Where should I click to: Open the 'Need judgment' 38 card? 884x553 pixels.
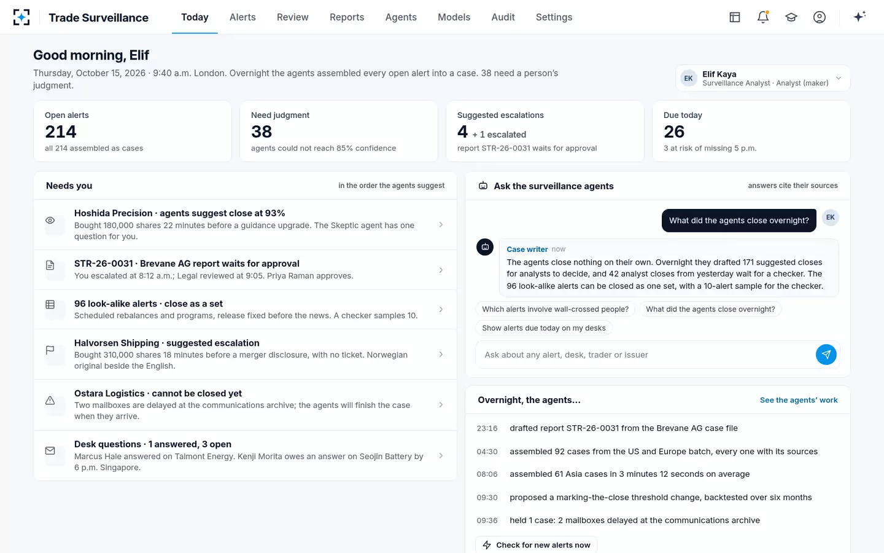tap(339, 131)
